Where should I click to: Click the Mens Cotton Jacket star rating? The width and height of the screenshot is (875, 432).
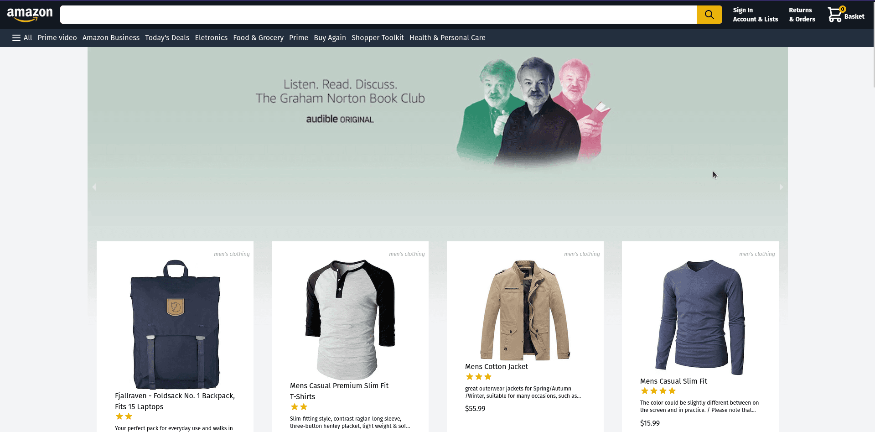(479, 377)
